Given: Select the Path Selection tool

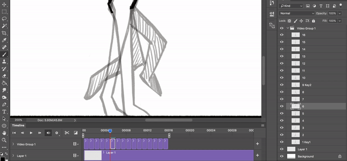Looking at the screenshot, I should [x=4, y=119].
